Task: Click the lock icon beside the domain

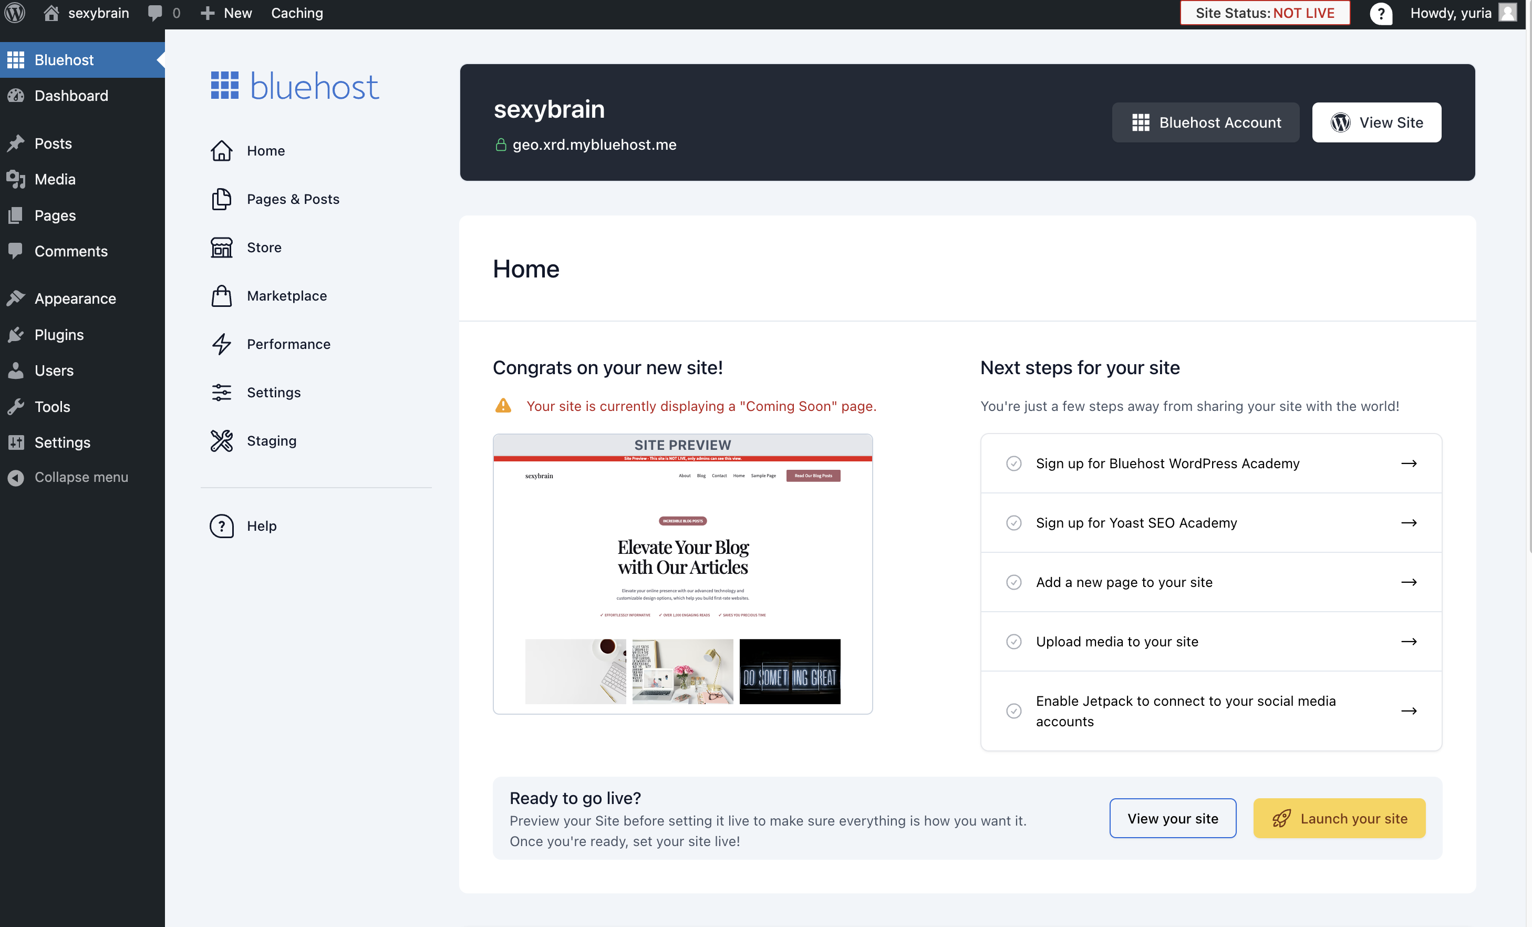Action: [x=501, y=144]
